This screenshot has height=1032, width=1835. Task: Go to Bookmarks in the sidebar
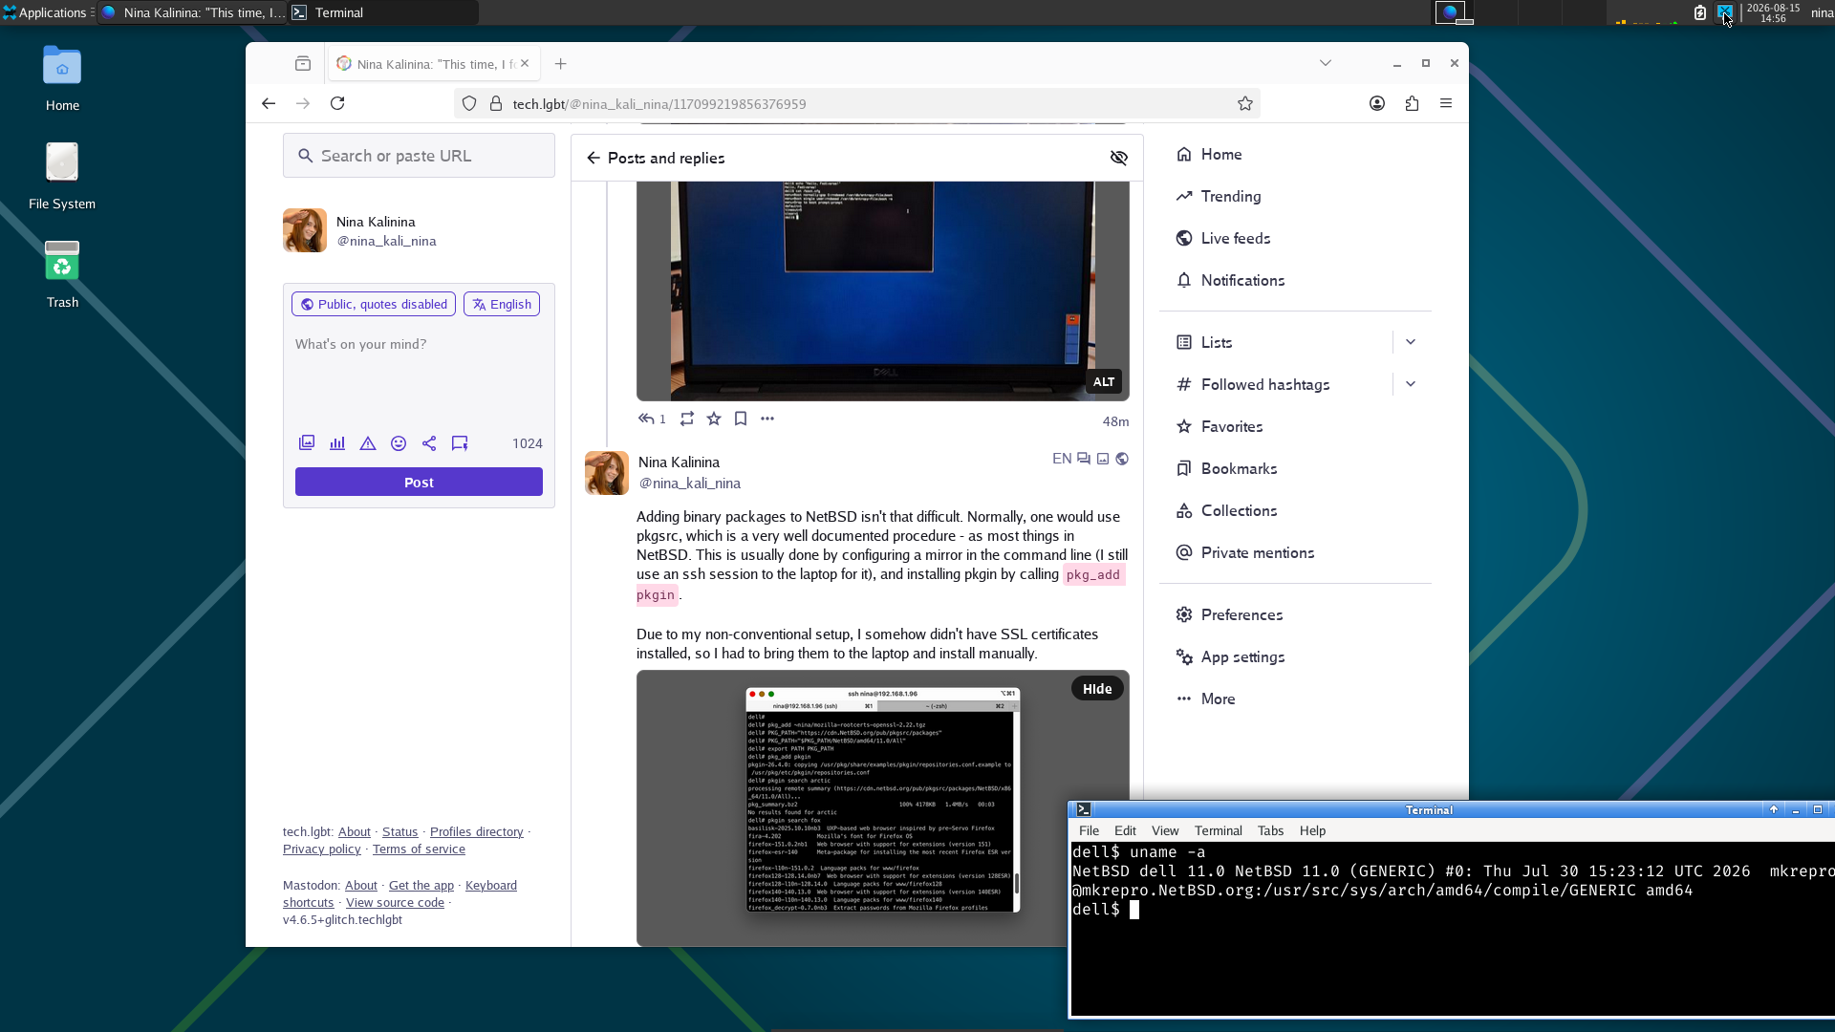point(1239,468)
